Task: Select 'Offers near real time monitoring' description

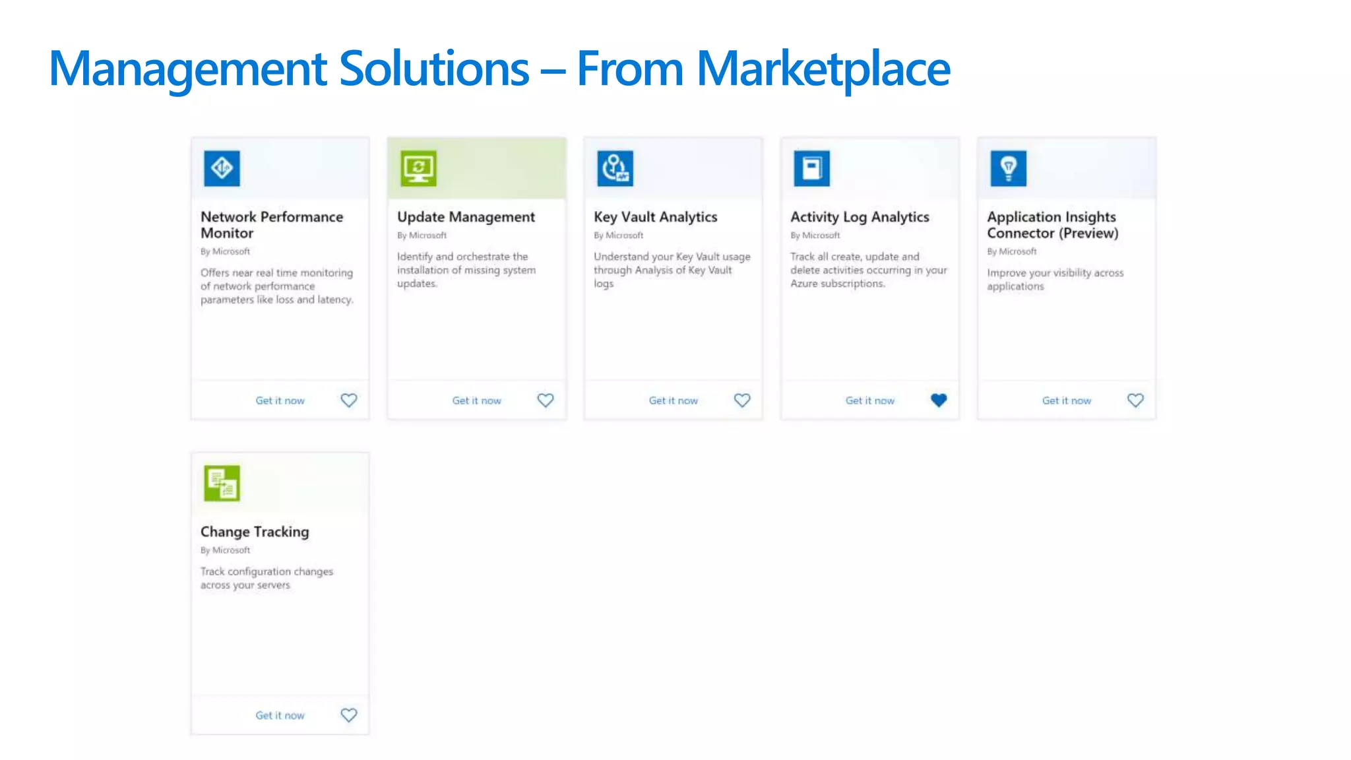Action: click(277, 286)
